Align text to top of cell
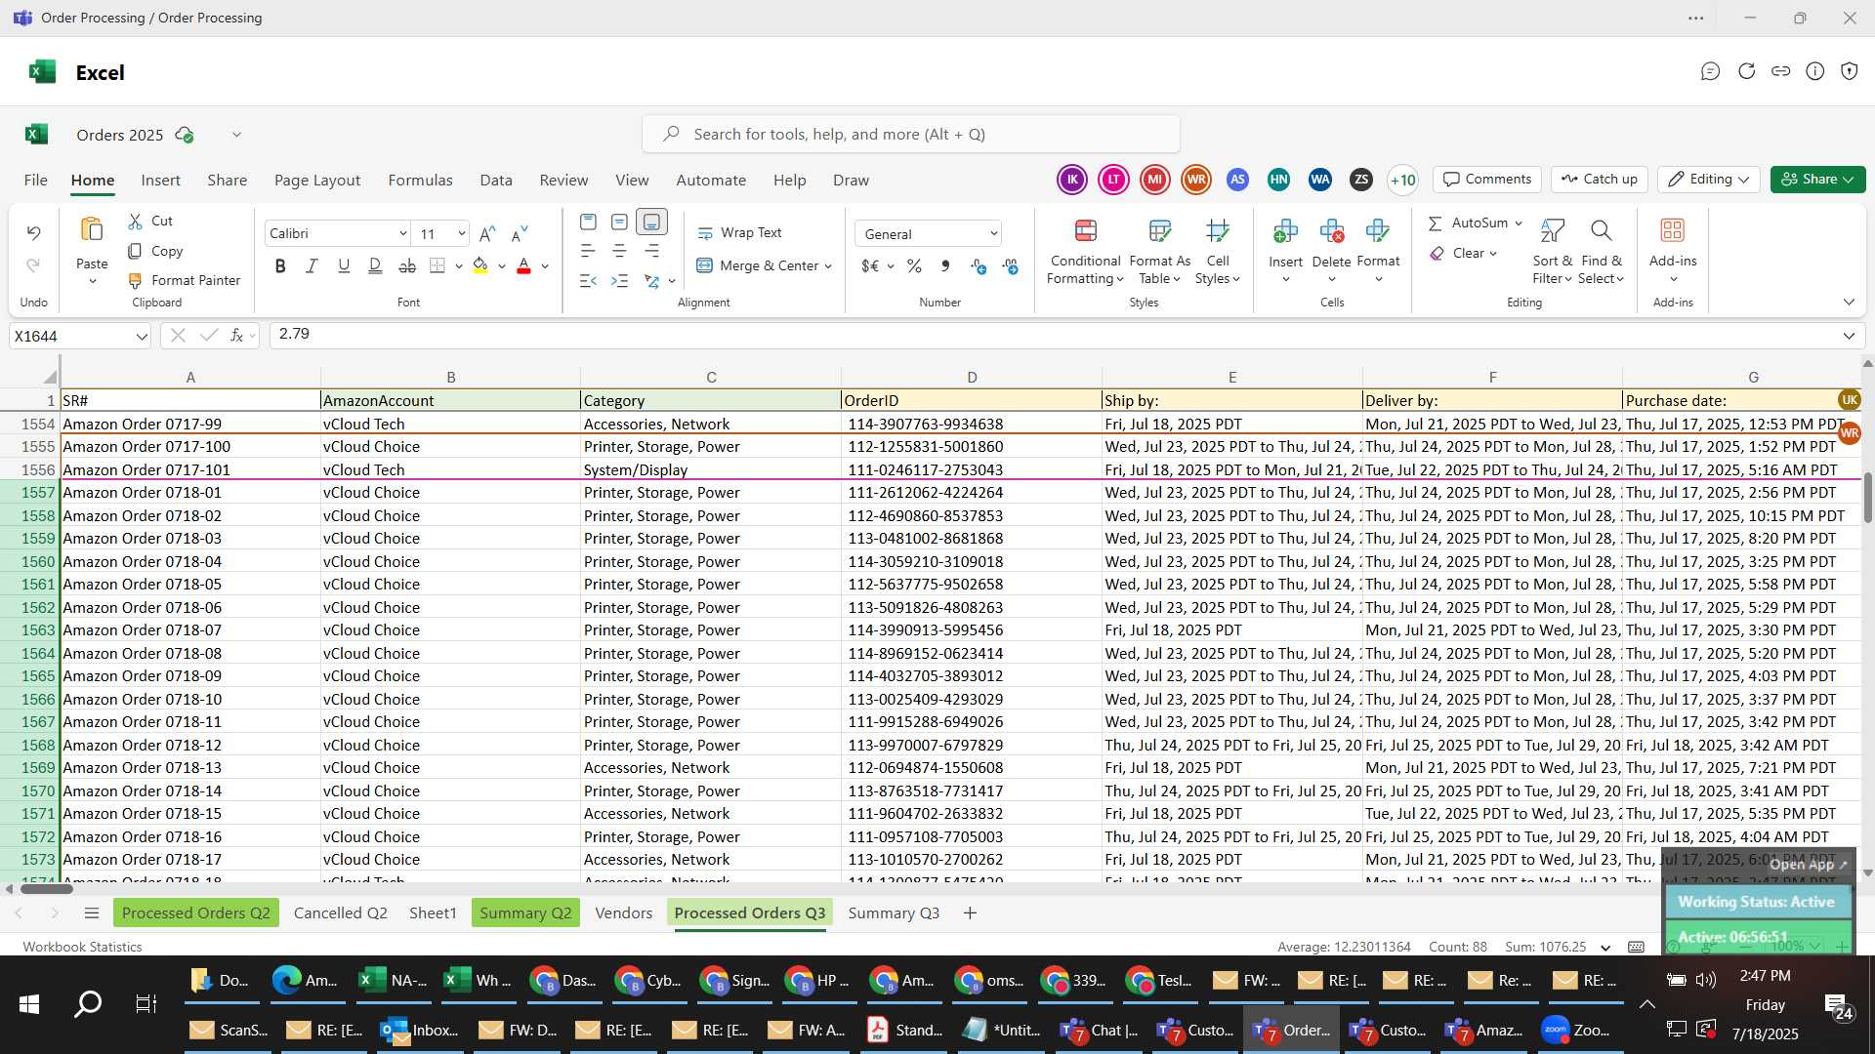The height and width of the screenshot is (1054, 1875). (x=588, y=223)
